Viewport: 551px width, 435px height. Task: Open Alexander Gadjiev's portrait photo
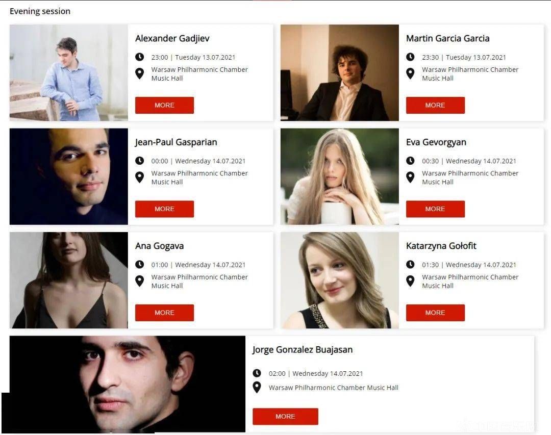click(x=69, y=73)
